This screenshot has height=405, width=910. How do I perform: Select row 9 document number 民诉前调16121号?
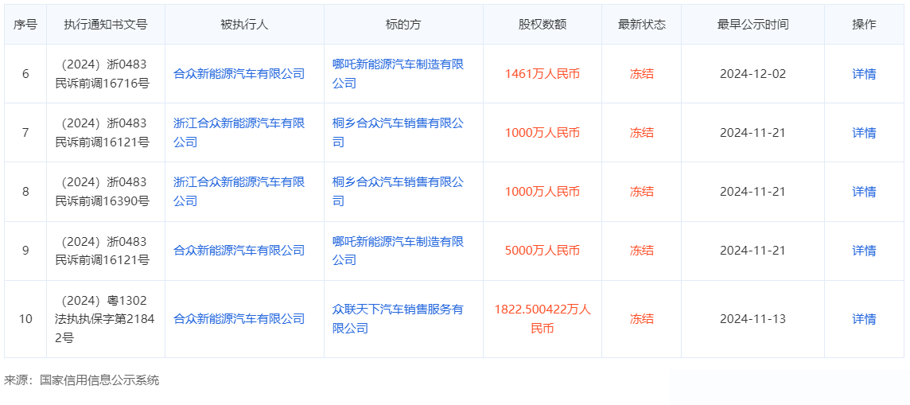[102, 260]
